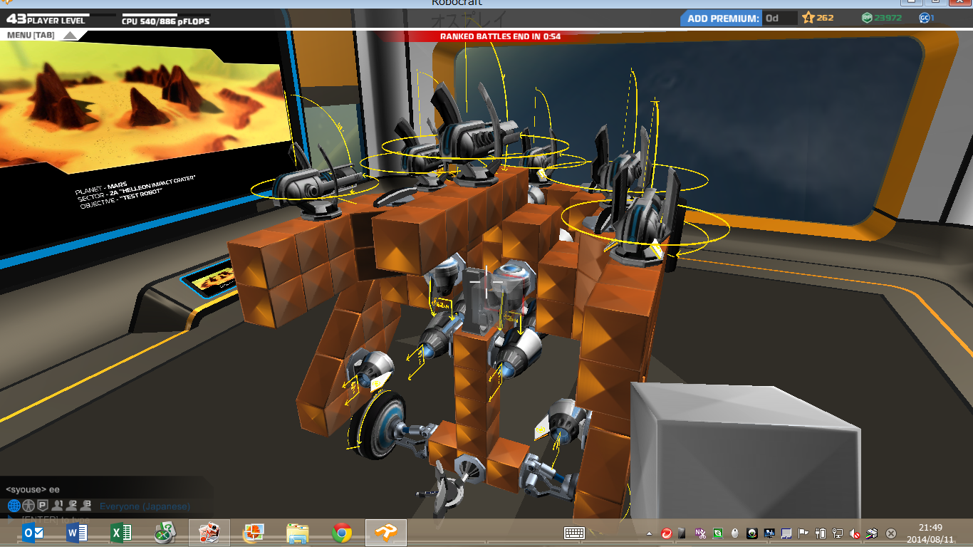Click the 23972 robo points value
Image resolution: width=973 pixels, height=547 pixels.
[x=888, y=18]
